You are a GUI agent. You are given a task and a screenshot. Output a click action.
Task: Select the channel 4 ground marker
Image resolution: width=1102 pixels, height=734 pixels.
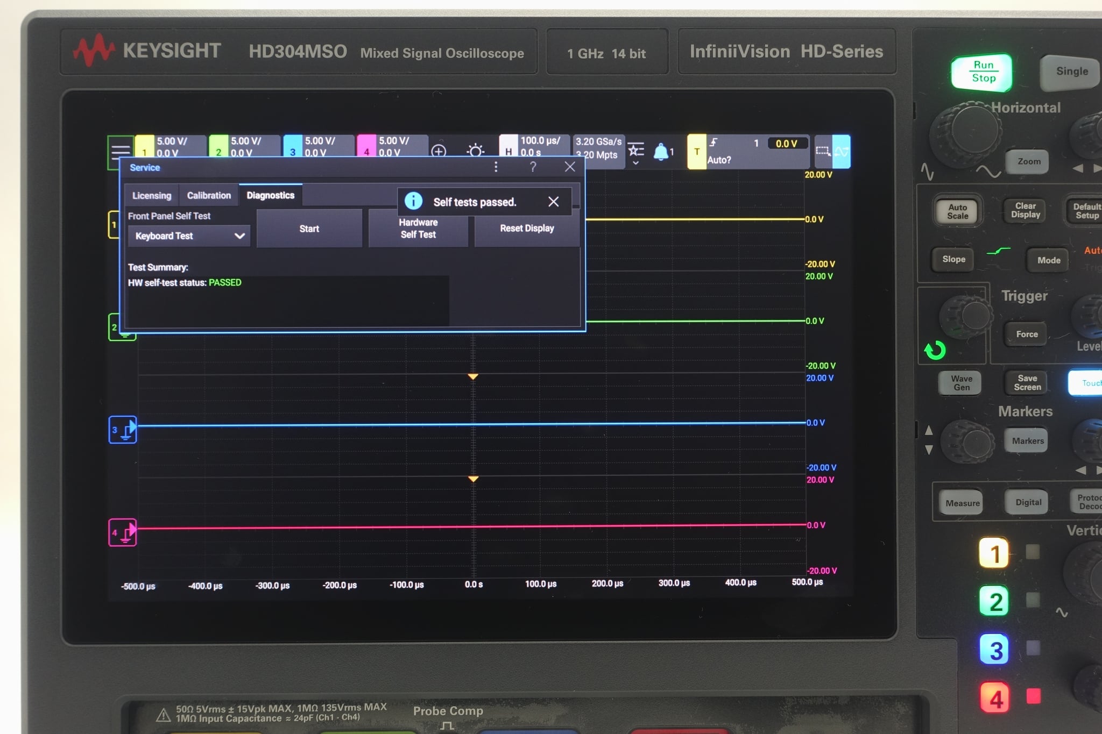tap(123, 532)
